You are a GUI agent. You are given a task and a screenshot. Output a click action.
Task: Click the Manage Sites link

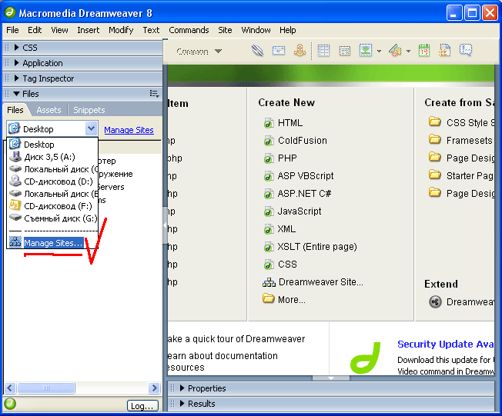pyautogui.click(x=129, y=130)
